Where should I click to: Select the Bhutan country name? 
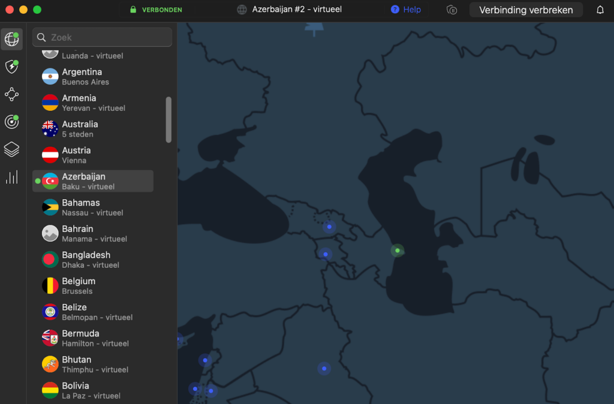click(x=76, y=360)
